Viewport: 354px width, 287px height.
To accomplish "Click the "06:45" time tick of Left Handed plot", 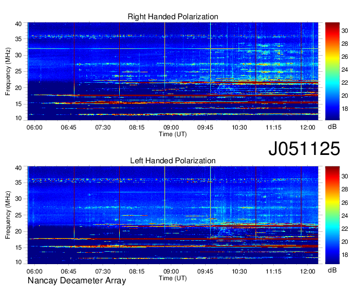I will tap(68, 271).
